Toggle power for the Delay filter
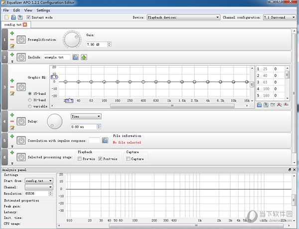 (21, 121)
